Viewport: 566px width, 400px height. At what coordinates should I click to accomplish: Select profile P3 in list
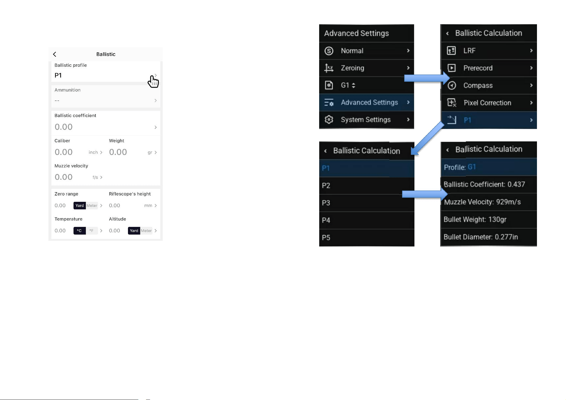click(x=367, y=203)
